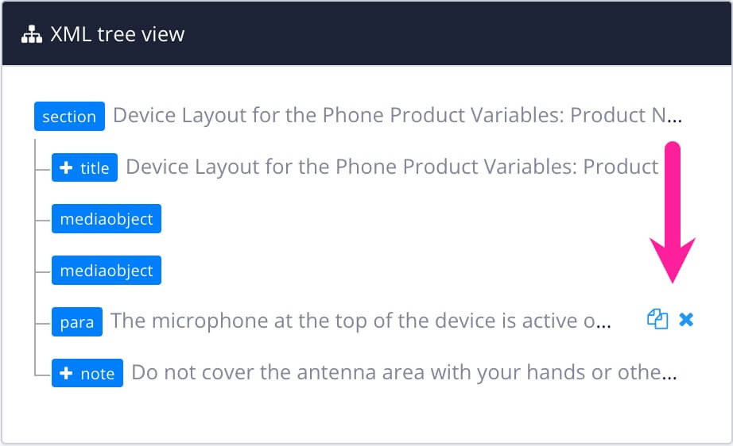
Task: Select the second mediaobject element
Action: point(107,271)
